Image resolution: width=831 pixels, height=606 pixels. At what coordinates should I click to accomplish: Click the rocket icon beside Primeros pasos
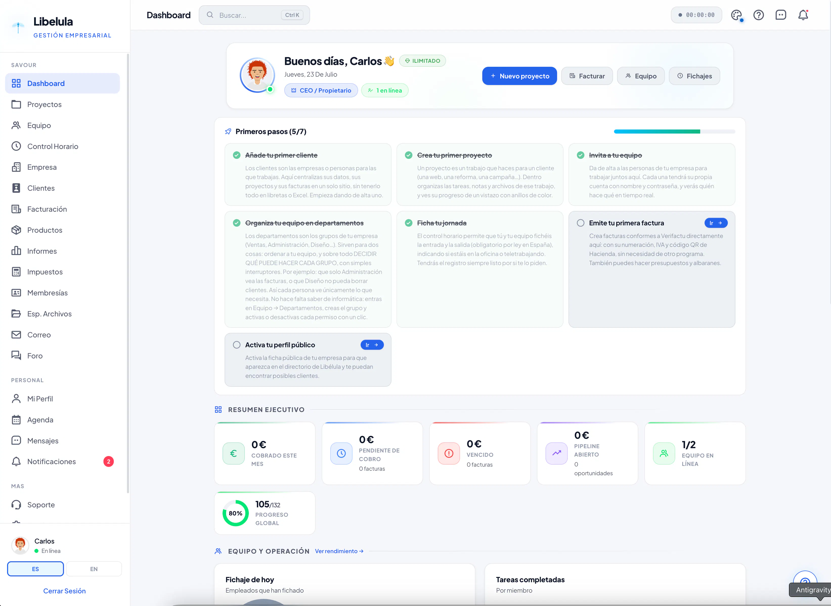coord(228,131)
